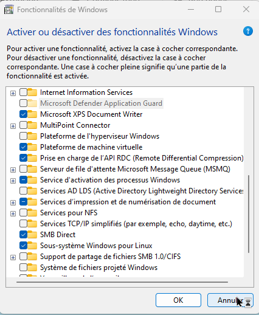Enable the Internet Information Services checkbox
259x315 pixels.
pos(23,92)
